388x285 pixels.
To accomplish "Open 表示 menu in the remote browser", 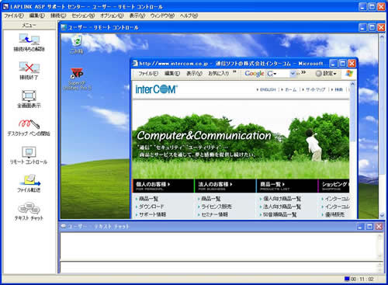I will (194, 74).
